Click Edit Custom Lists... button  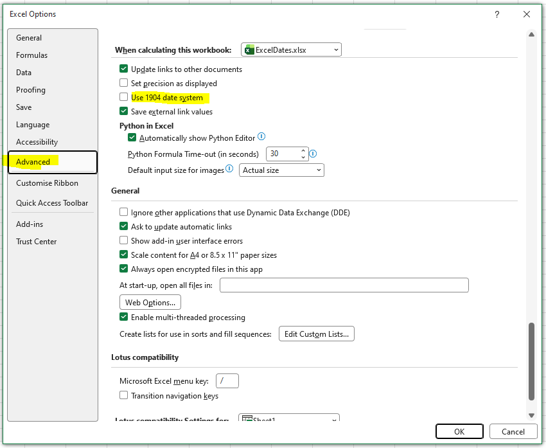point(317,334)
